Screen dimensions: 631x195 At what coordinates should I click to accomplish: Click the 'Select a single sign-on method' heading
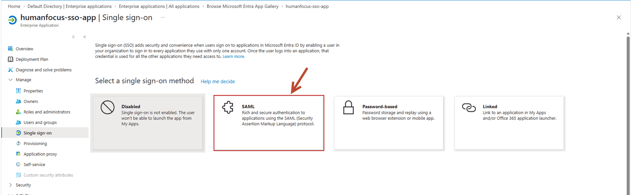[x=145, y=81]
